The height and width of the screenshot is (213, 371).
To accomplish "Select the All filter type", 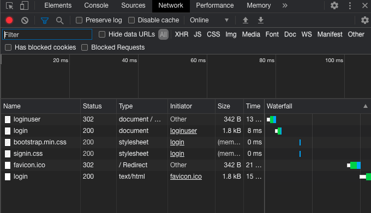I will click(163, 34).
